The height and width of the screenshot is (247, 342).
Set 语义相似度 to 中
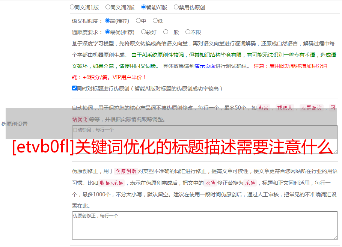138,21
